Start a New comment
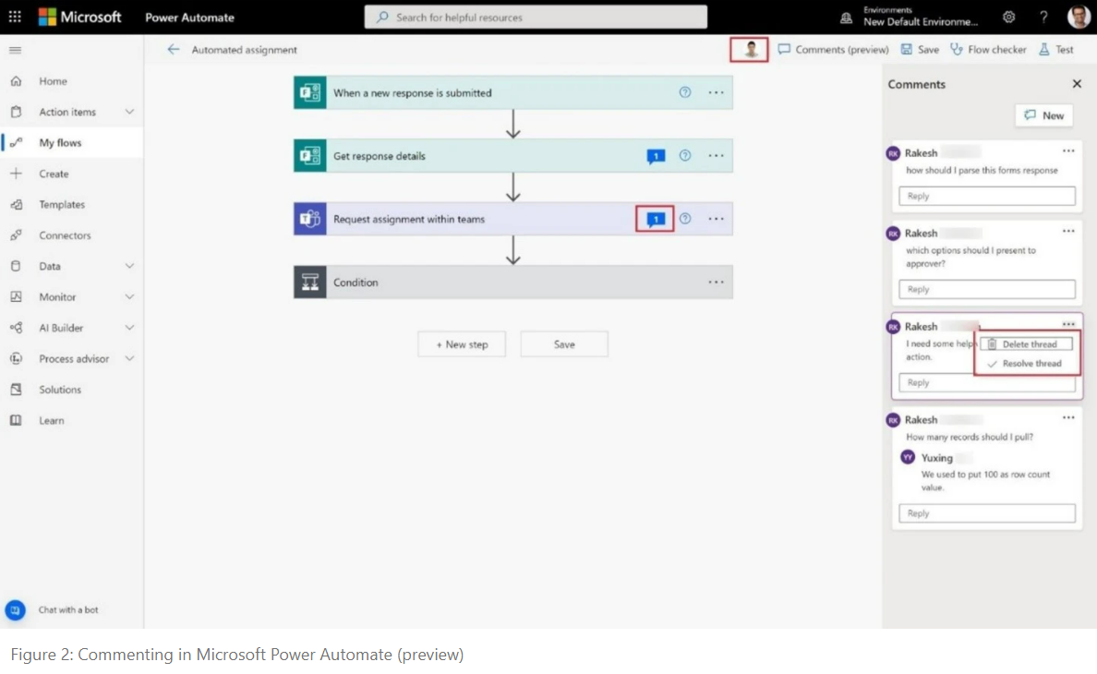1097x674 pixels. click(1043, 115)
